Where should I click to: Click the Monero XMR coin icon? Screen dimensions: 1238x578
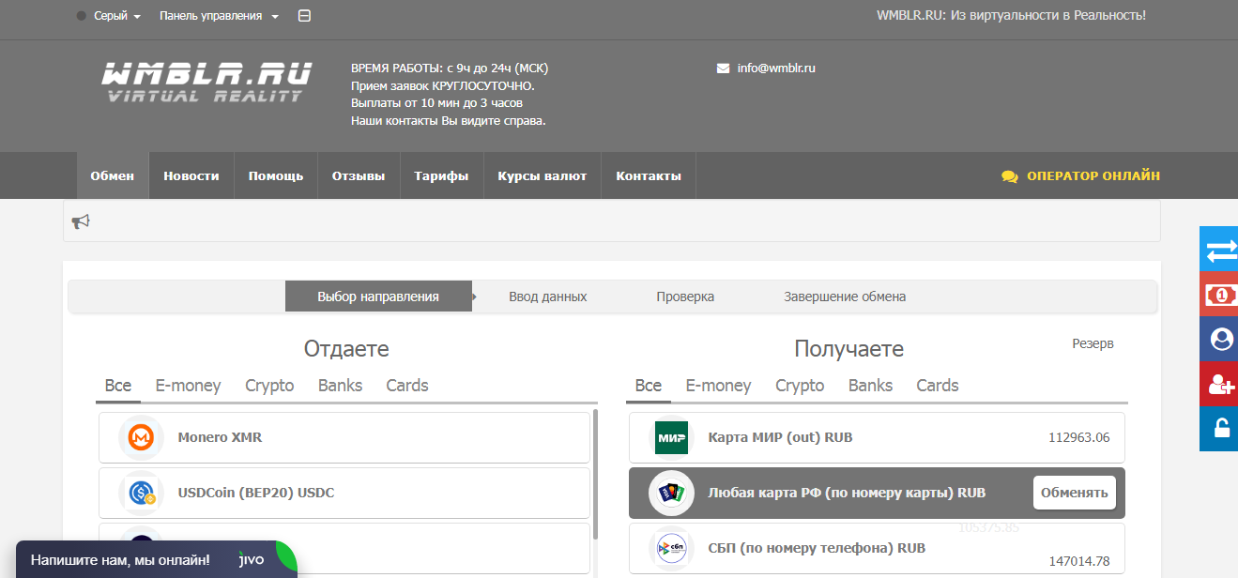pyautogui.click(x=141, y=437)
